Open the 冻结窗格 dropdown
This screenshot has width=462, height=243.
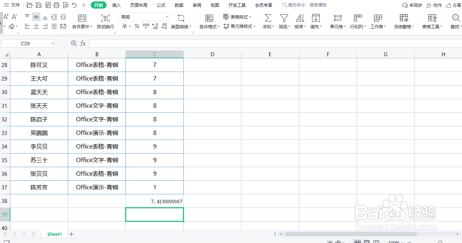404,26
